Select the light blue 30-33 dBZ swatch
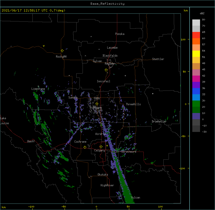 pyautogui.click(x=196, y=97)
